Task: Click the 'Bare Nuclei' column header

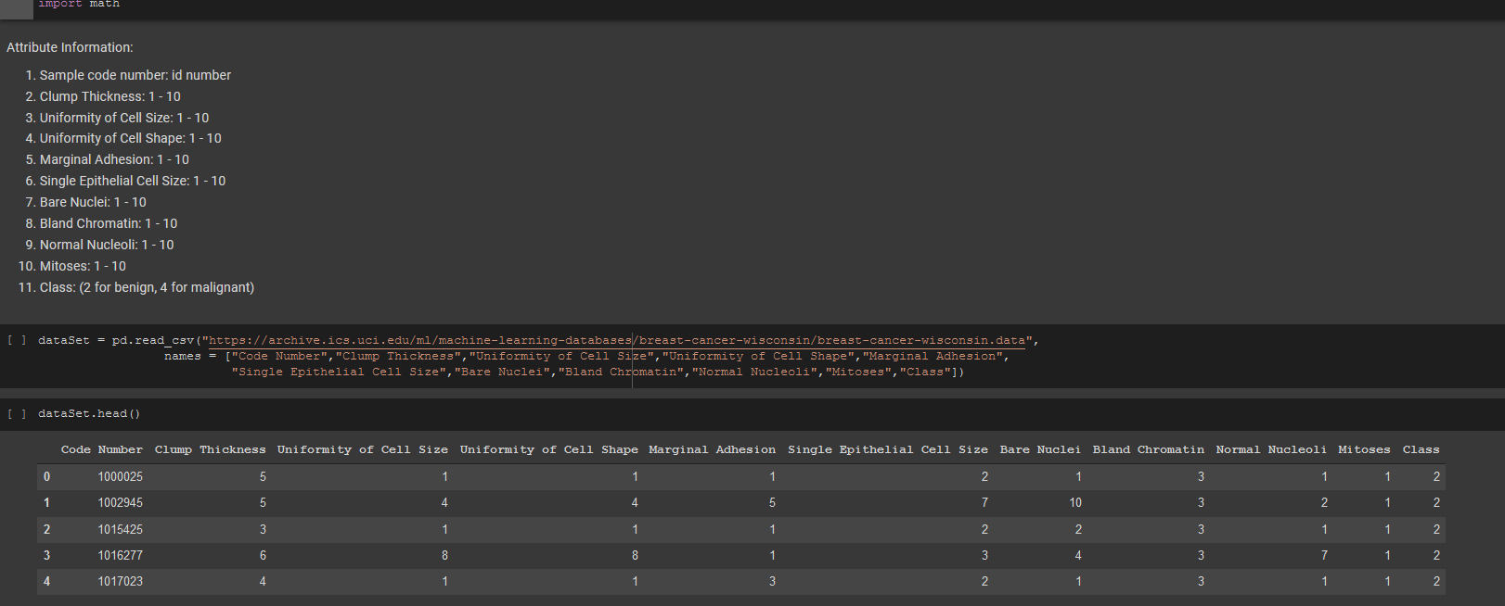Action: coord(1040,449)
